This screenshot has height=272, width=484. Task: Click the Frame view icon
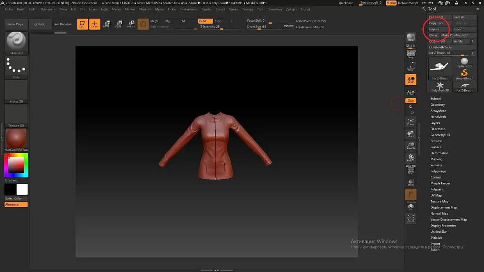click(411, 122)
